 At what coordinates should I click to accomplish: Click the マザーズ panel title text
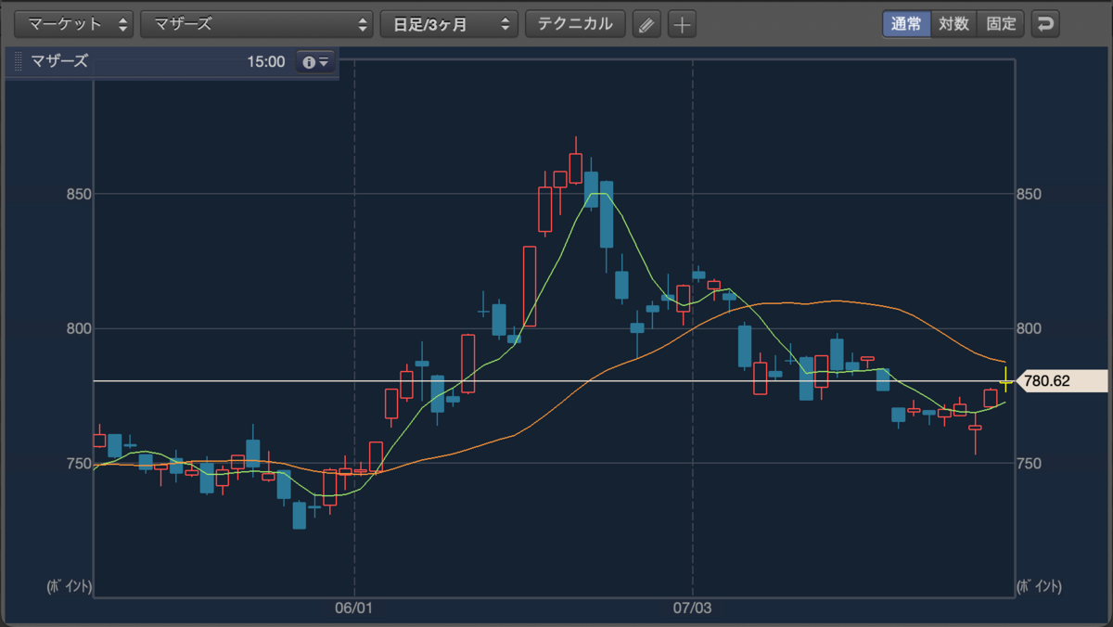(x=59, y=62)
